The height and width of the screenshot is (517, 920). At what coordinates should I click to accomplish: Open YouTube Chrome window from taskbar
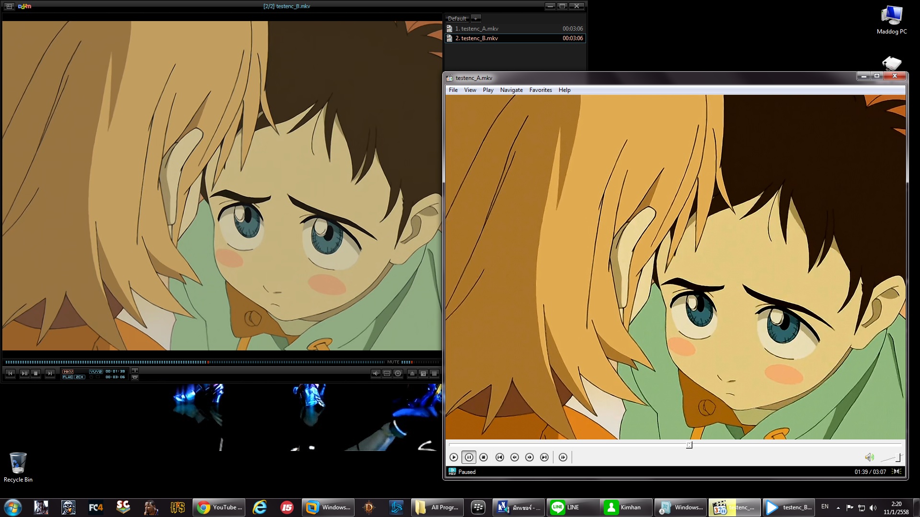(x=219, y=507)
